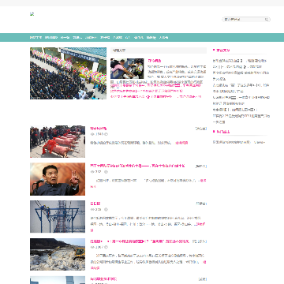Click bracketed category tag on excavator article row

(x=200, y=241)
